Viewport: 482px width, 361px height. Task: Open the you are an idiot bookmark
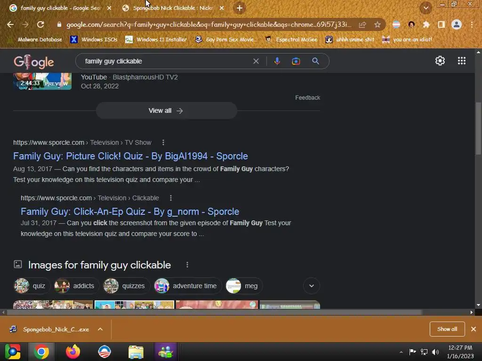tap(407, 39)
